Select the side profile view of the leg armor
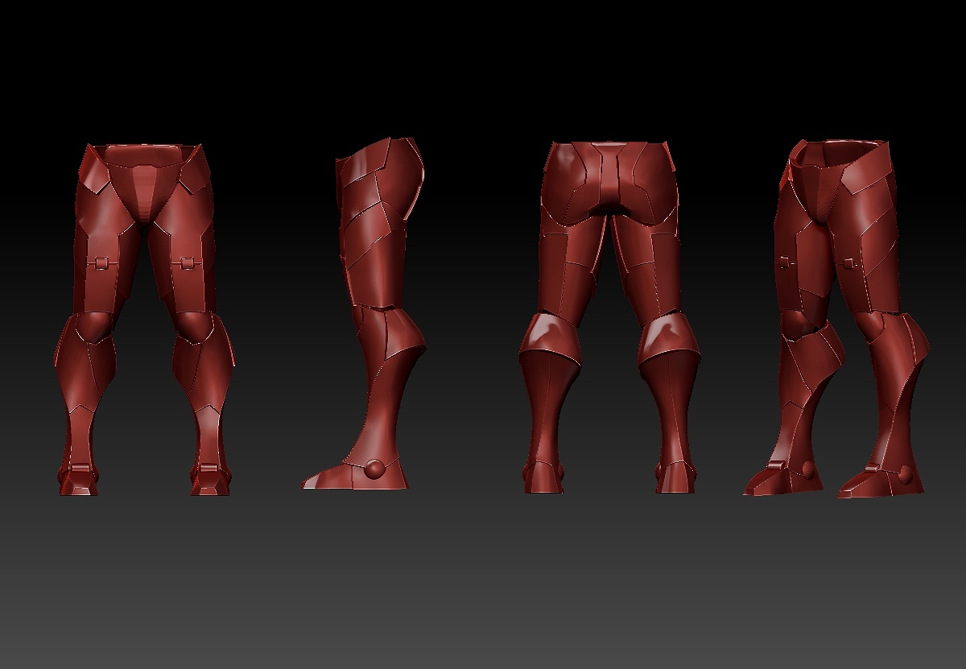This screenshot has height=669, width=966. (x=364, y=313)
